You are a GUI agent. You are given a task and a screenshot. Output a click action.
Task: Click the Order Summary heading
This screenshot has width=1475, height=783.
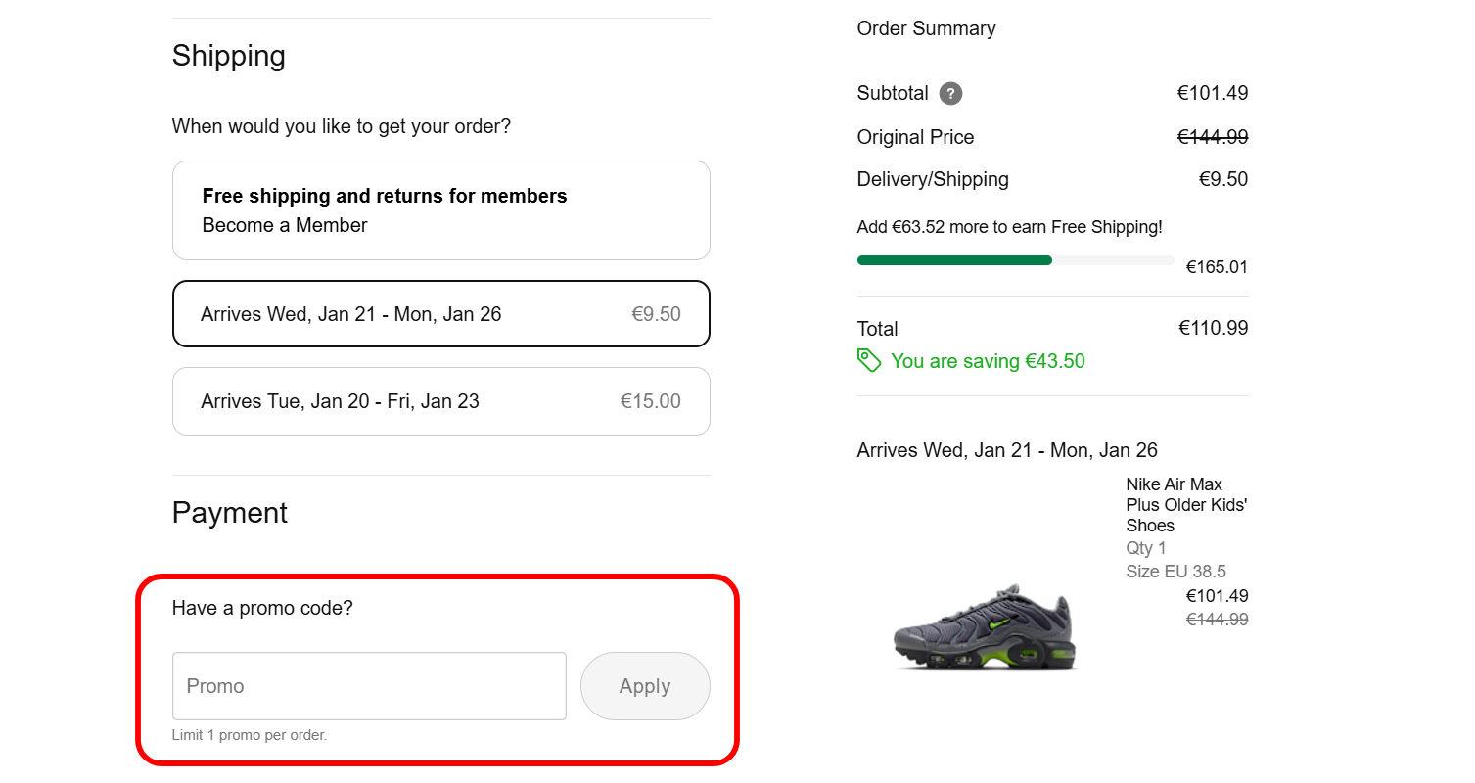tap(925, 28)
